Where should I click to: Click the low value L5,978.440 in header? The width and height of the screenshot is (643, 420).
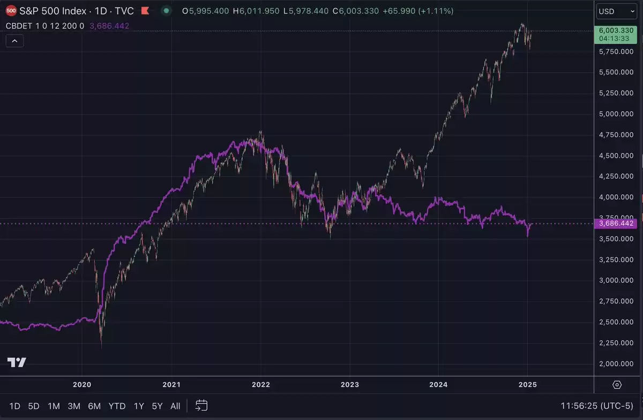305,11
